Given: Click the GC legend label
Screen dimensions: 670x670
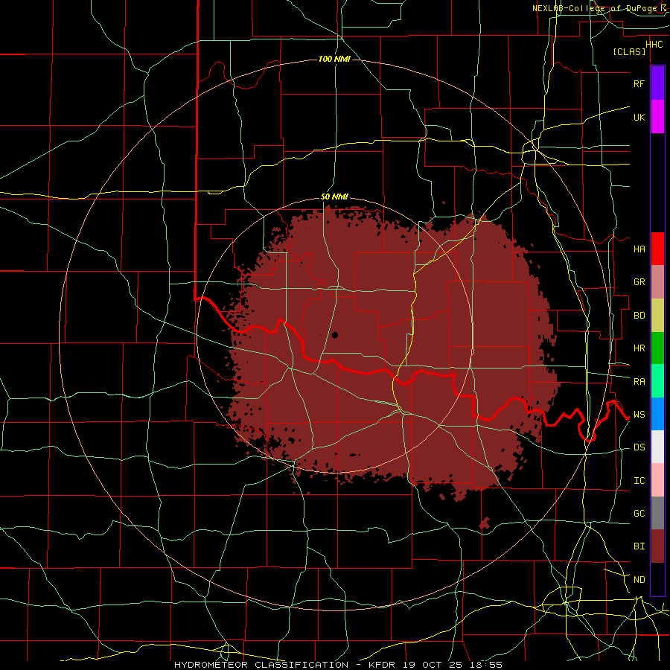Looking at the screenshot, I should (639, 514).
